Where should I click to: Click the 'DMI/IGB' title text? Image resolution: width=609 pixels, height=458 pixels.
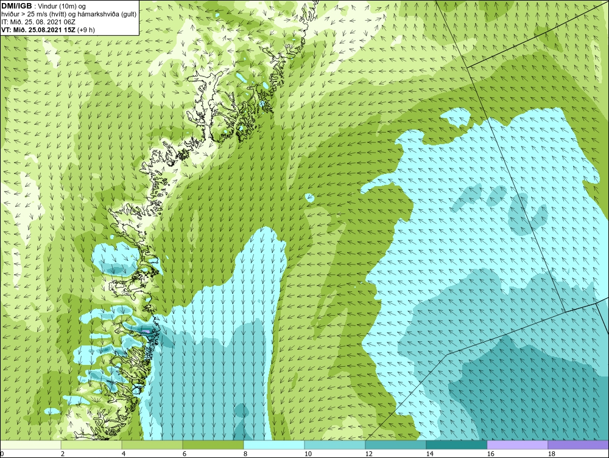(16, 6)
